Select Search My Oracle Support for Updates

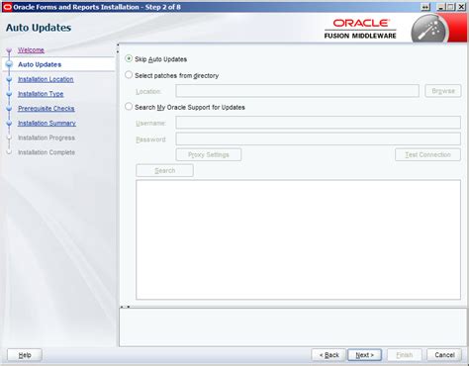[129, 107]
